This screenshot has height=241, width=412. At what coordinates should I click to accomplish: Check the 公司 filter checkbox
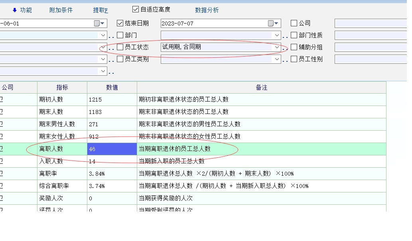[294, 24]
